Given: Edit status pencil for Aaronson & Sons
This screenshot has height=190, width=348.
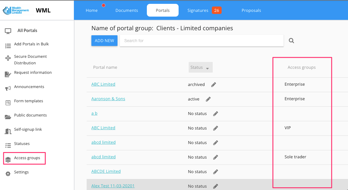Looking at the screenshot, I should coord(208,99).
